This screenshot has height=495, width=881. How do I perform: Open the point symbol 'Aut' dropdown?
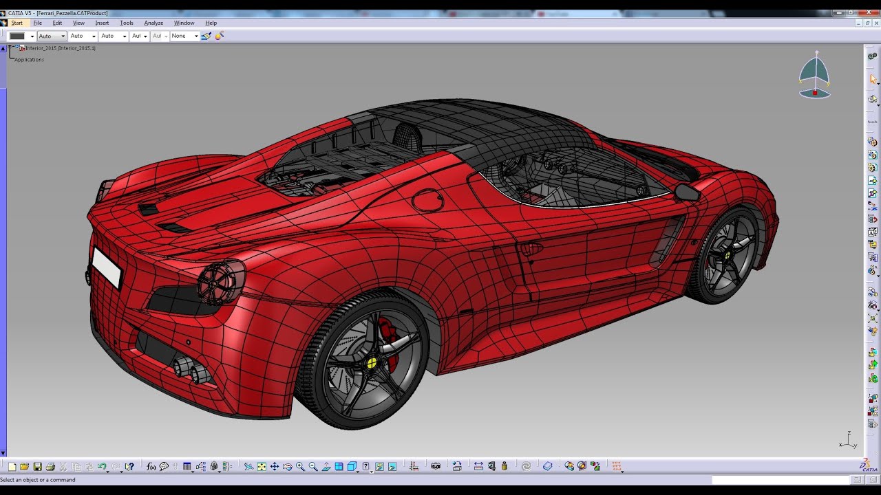coord(145,36)
